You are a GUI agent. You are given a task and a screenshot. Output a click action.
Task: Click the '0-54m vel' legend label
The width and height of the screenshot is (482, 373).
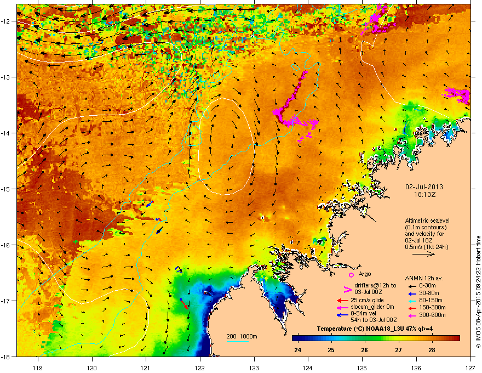tap(363, 313)
